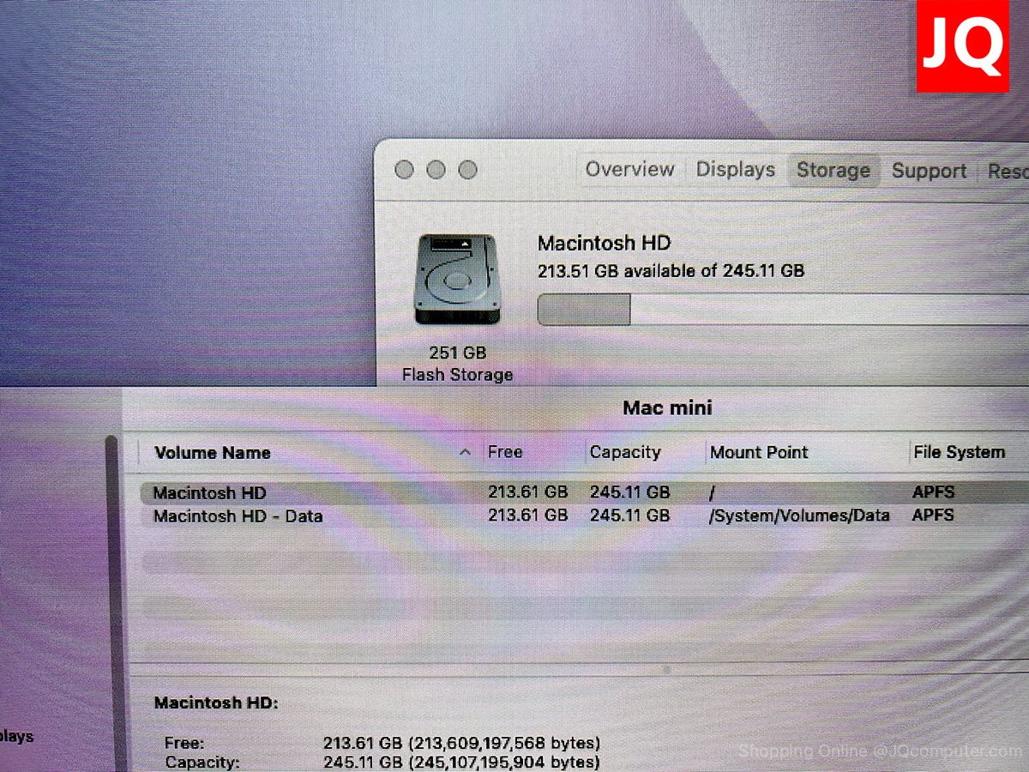Open the Displays tab
1029x772 pixels.
click(736, 169)
